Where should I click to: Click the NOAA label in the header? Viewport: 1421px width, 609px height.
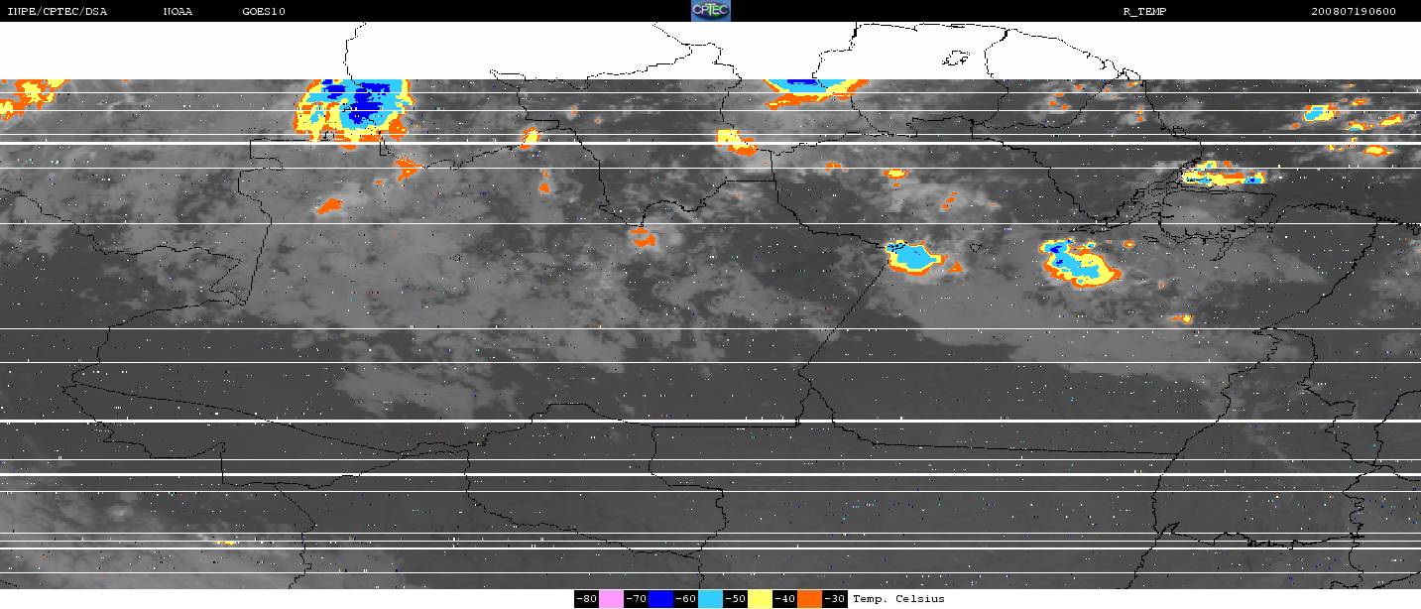coord(178,12)
